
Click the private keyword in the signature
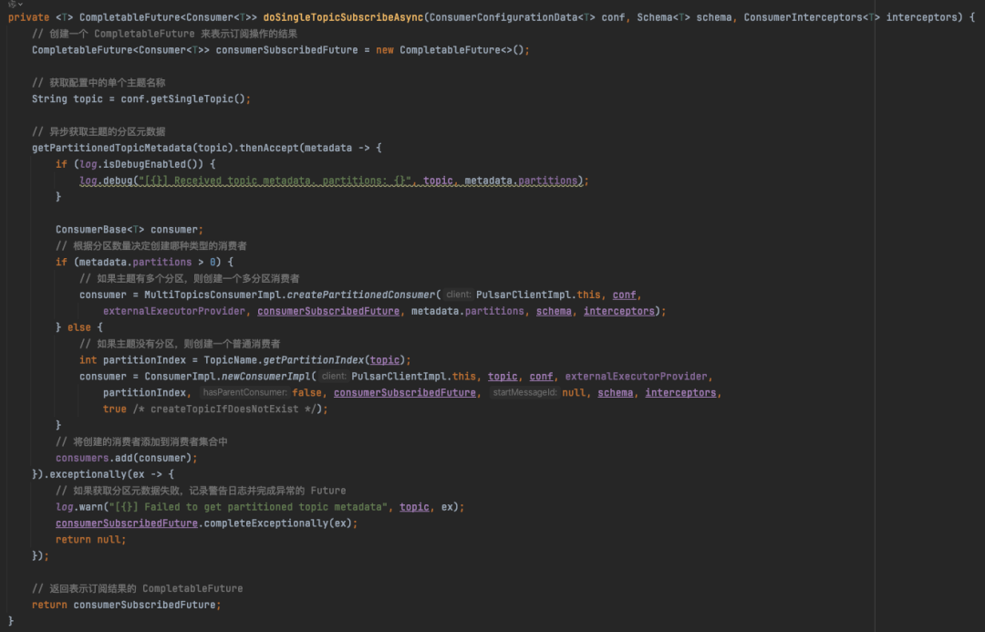28,17
